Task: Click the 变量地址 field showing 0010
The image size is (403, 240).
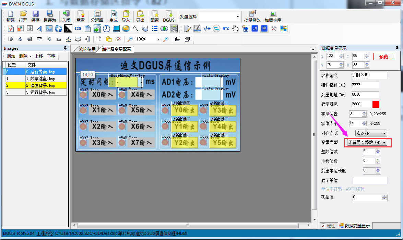Action: [365, 95]
